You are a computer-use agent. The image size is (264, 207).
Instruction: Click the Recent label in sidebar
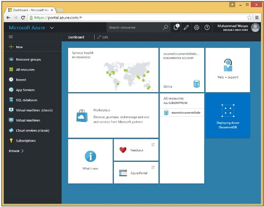[21, 80]
